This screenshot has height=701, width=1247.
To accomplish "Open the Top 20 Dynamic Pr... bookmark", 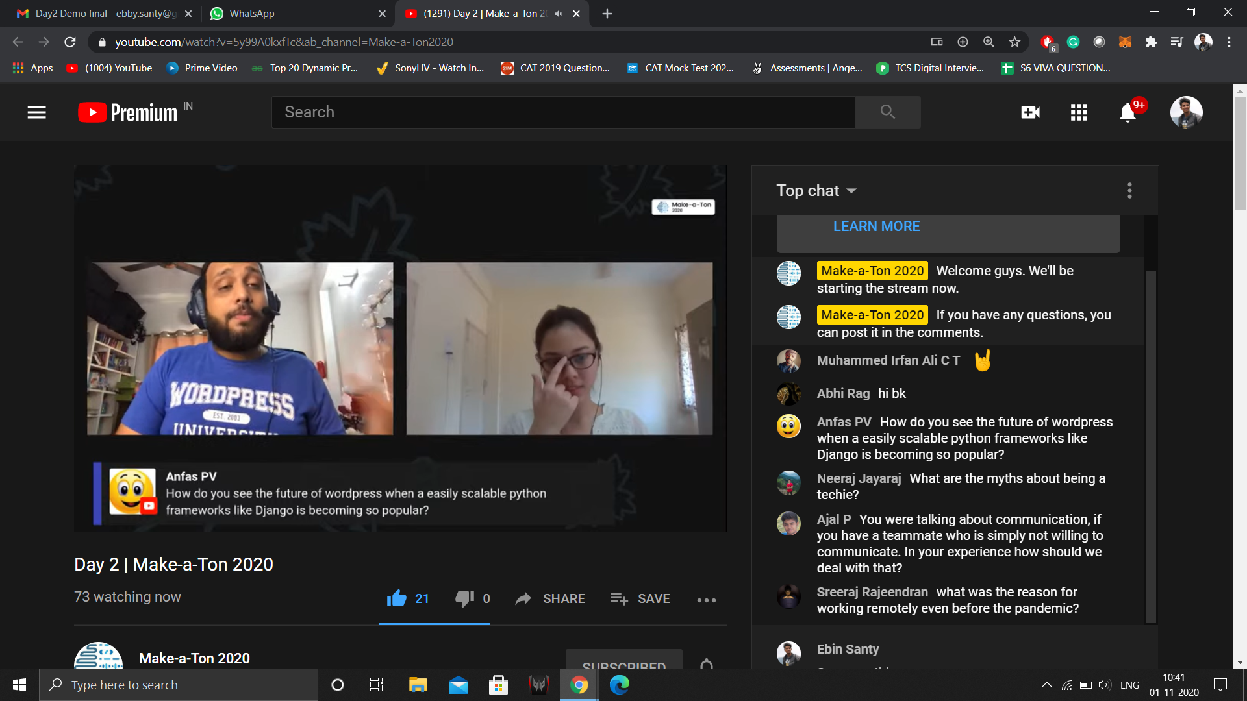I will (305, 68).
